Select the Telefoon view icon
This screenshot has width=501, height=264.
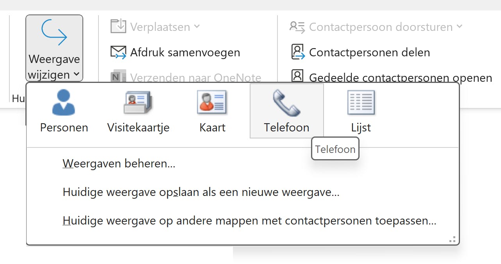[286, 102]
